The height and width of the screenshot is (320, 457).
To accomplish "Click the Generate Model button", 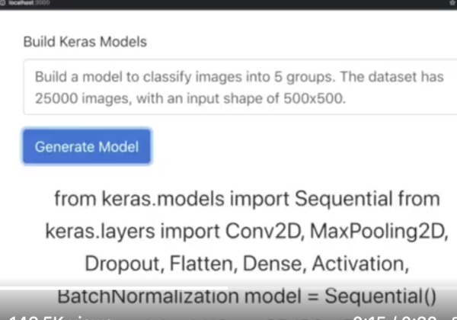I will pos(87,146).
